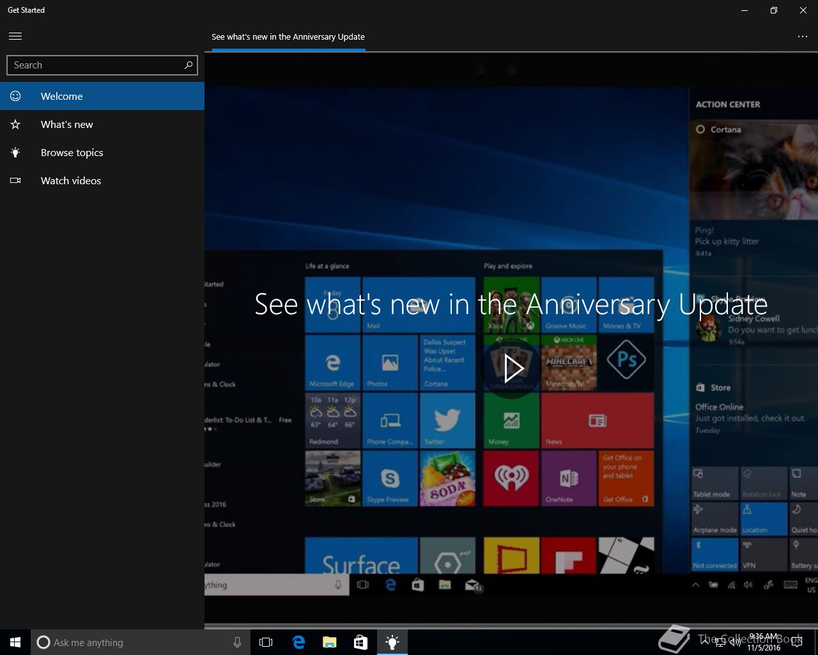
Task: Click the Welcome smiley icon
Action: (x=15, y=96)
